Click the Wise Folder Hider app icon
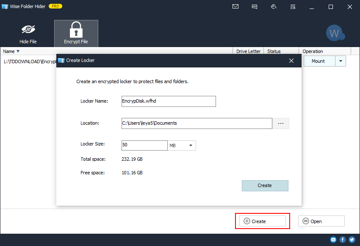Viewport: 360px width, 246px height. coord(5,6)
